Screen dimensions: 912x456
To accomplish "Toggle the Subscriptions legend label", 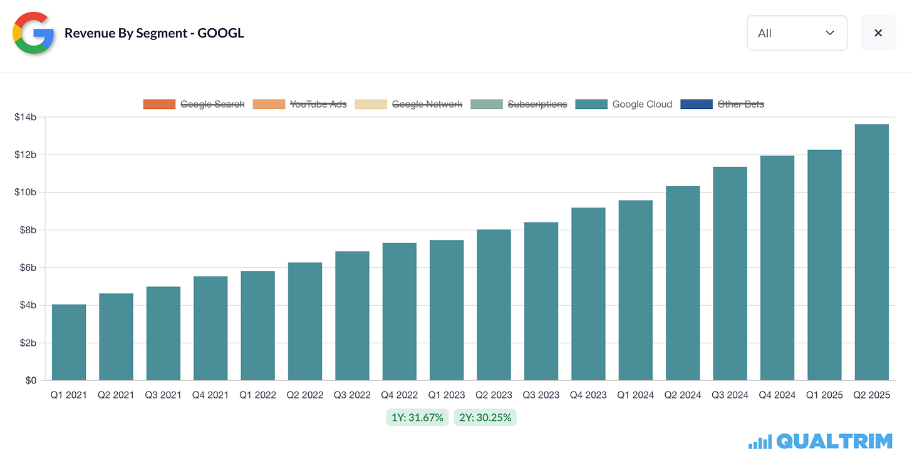I will click(x=537, y=104).
